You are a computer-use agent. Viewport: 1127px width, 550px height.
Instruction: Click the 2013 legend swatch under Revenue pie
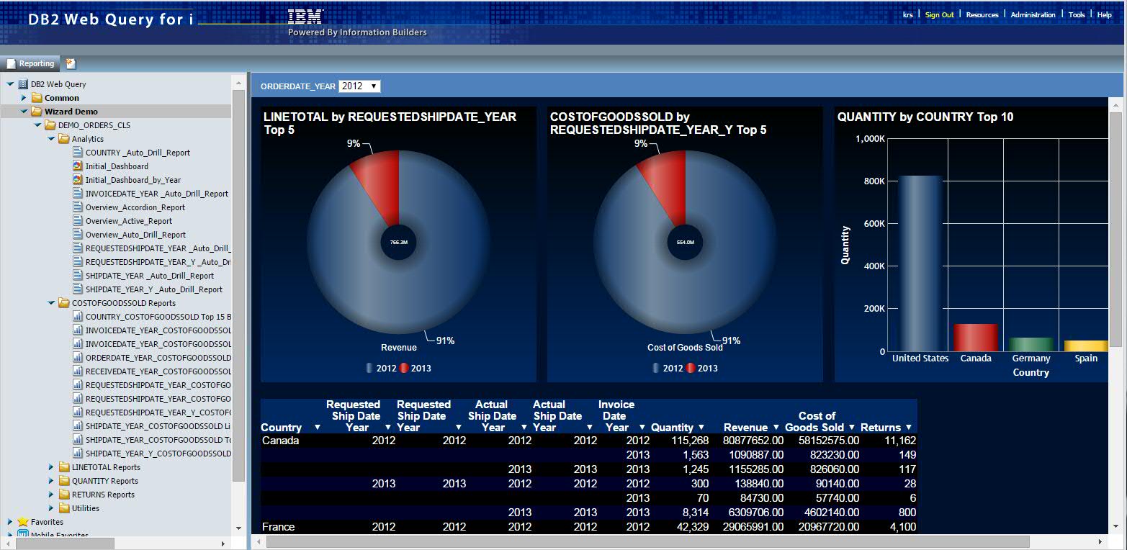404,368
